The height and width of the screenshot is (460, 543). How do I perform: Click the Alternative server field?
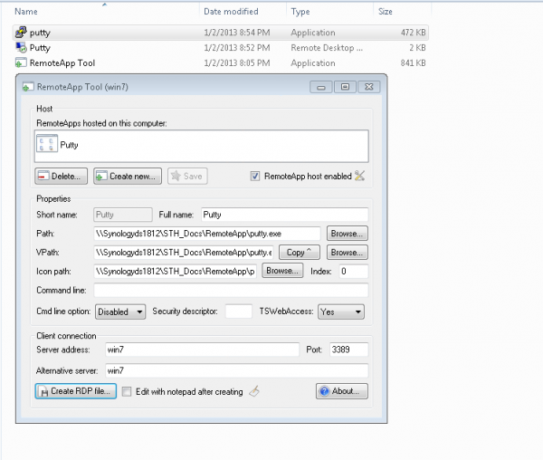[236, 370]
